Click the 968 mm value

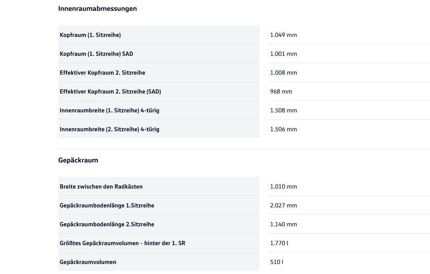(x=281, y=92)
